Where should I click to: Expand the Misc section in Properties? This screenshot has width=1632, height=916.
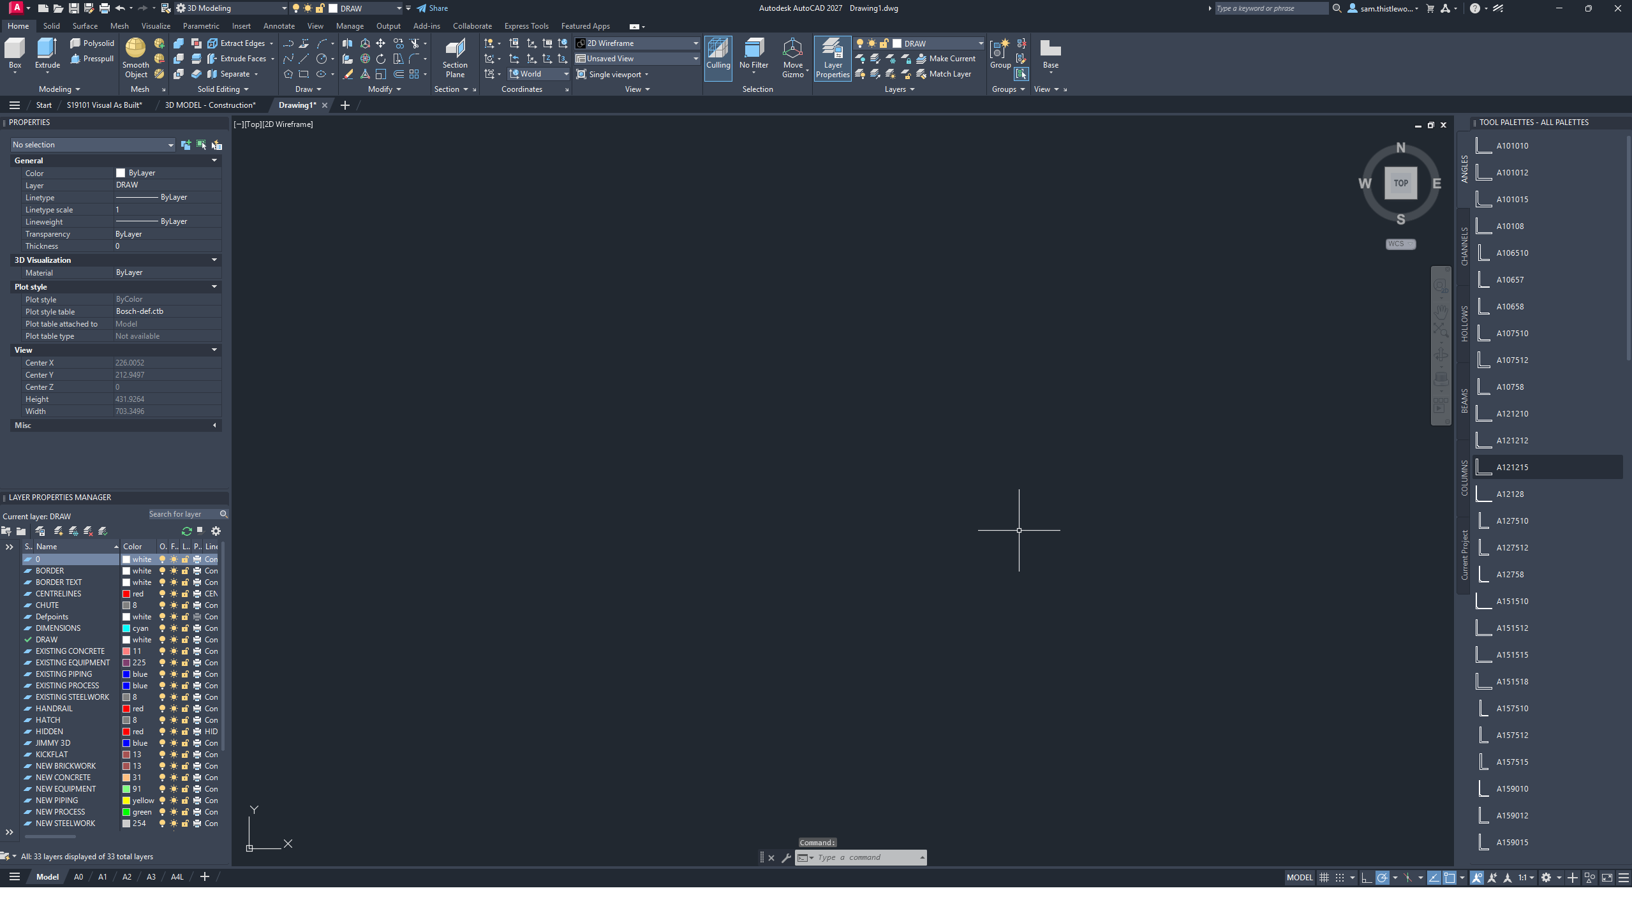[214, 425]
